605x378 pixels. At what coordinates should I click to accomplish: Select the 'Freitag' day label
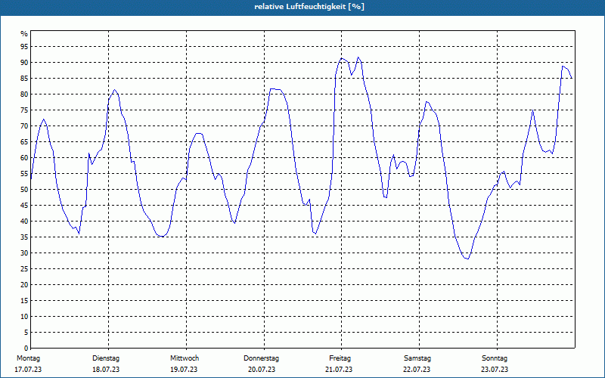pyautogui.click(x=340, y=358)
